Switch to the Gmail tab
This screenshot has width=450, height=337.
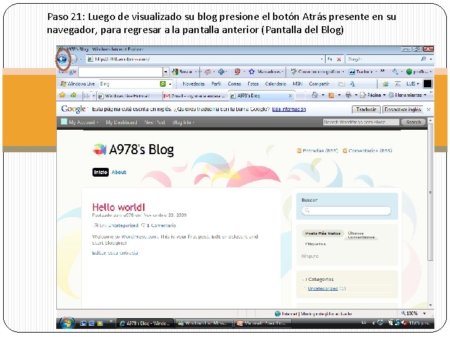tap(196, 96)
